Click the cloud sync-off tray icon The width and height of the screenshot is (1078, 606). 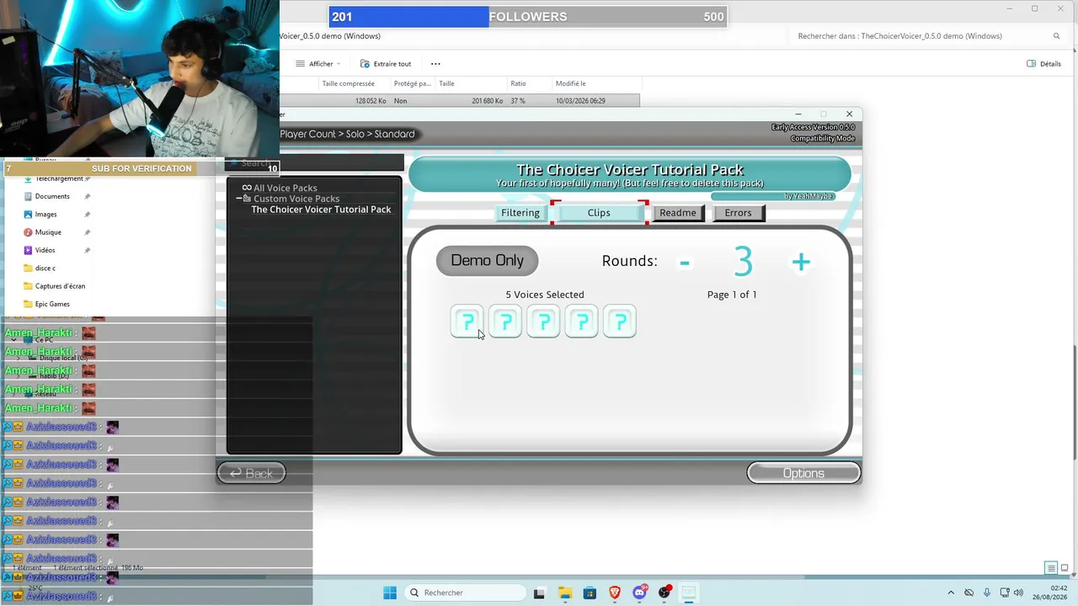coord(969,593)
